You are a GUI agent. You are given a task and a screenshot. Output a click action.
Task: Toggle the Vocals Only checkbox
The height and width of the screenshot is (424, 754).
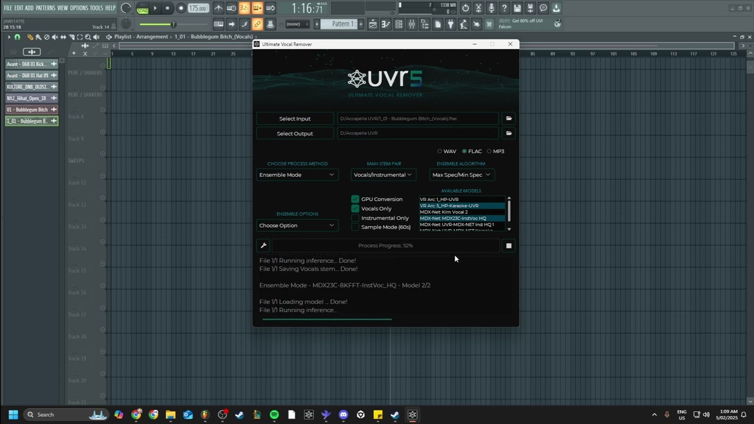coord(355,208)
